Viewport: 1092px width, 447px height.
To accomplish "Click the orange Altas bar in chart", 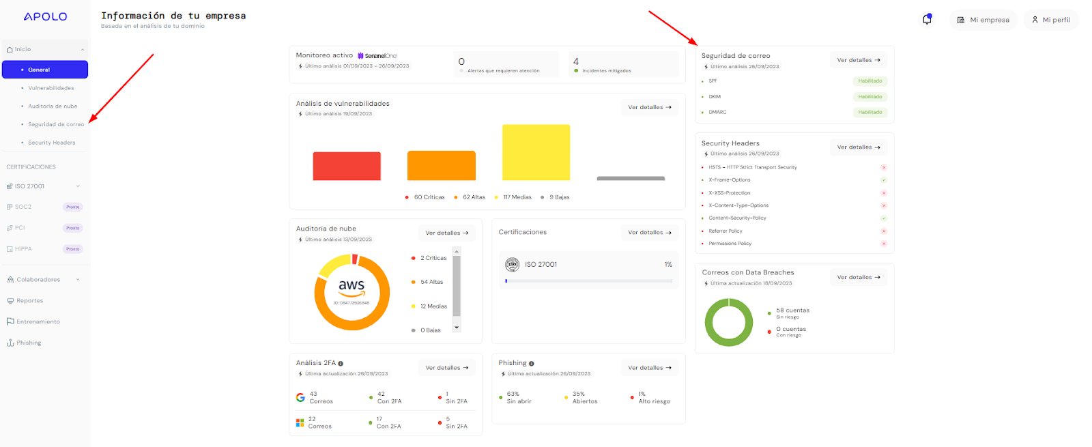I will (x=442, y=166).
